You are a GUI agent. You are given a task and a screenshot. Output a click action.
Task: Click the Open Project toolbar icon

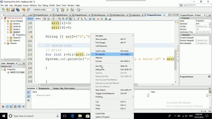click(x=13, y=10)
